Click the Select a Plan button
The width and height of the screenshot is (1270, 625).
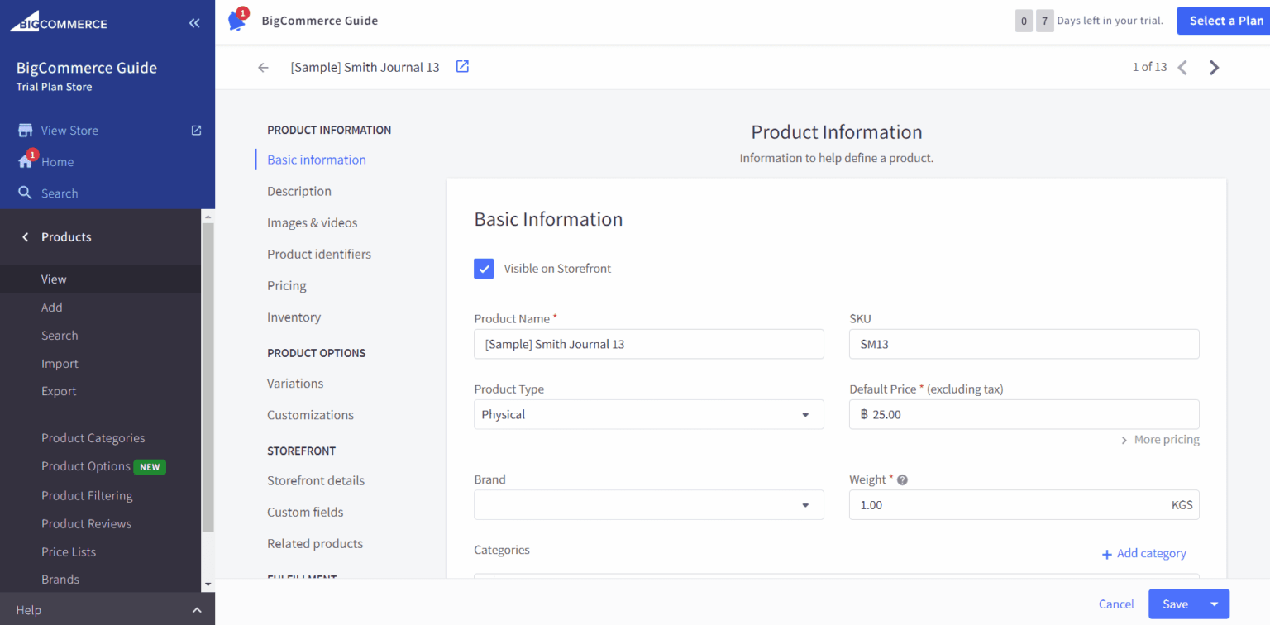1223,21
